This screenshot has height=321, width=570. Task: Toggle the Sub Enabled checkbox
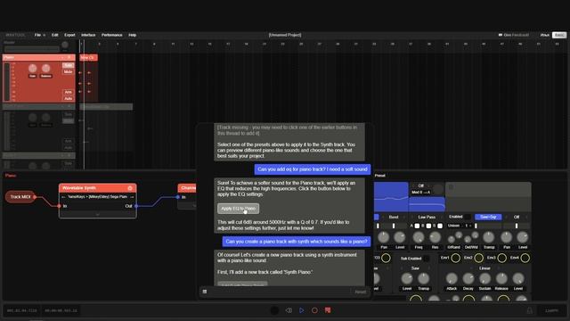(x=427, y=259)
